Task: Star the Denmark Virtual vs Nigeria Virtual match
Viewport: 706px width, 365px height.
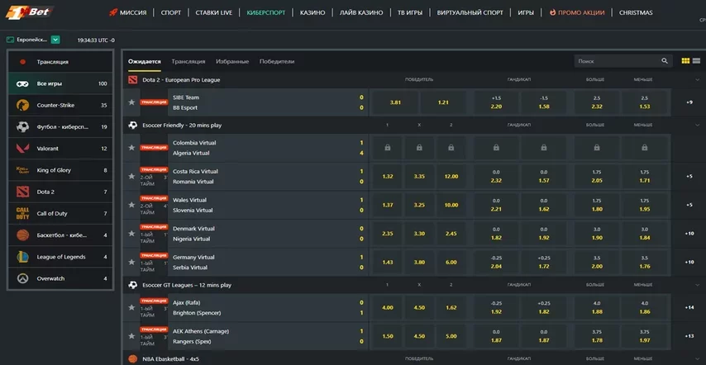Action: (x=131, y=234)
